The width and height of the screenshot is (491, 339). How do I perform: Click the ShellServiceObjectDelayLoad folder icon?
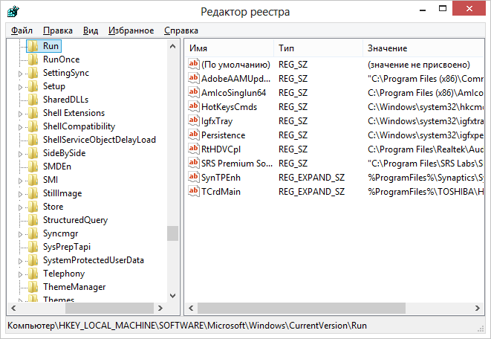pyautogui.click(x=33, y=140)
